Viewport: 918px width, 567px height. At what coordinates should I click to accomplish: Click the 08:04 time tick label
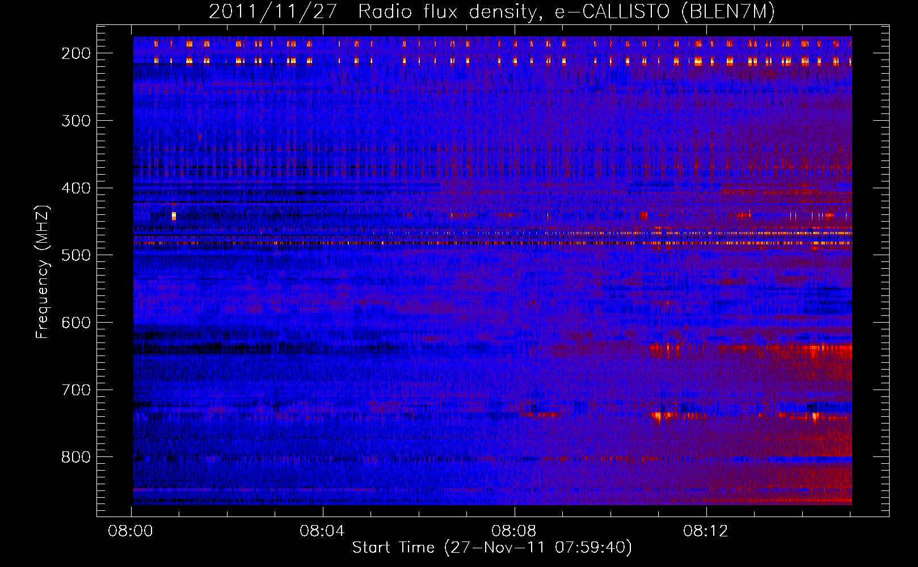coord(322,531)
